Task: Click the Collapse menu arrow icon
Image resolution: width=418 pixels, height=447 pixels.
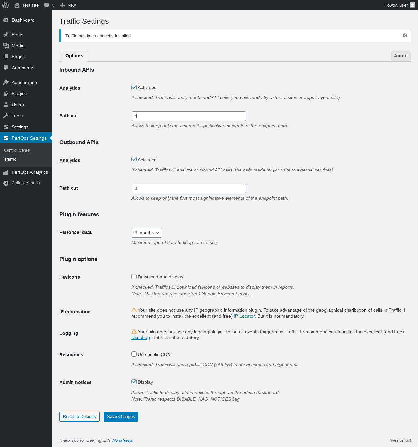Action: 6,183
